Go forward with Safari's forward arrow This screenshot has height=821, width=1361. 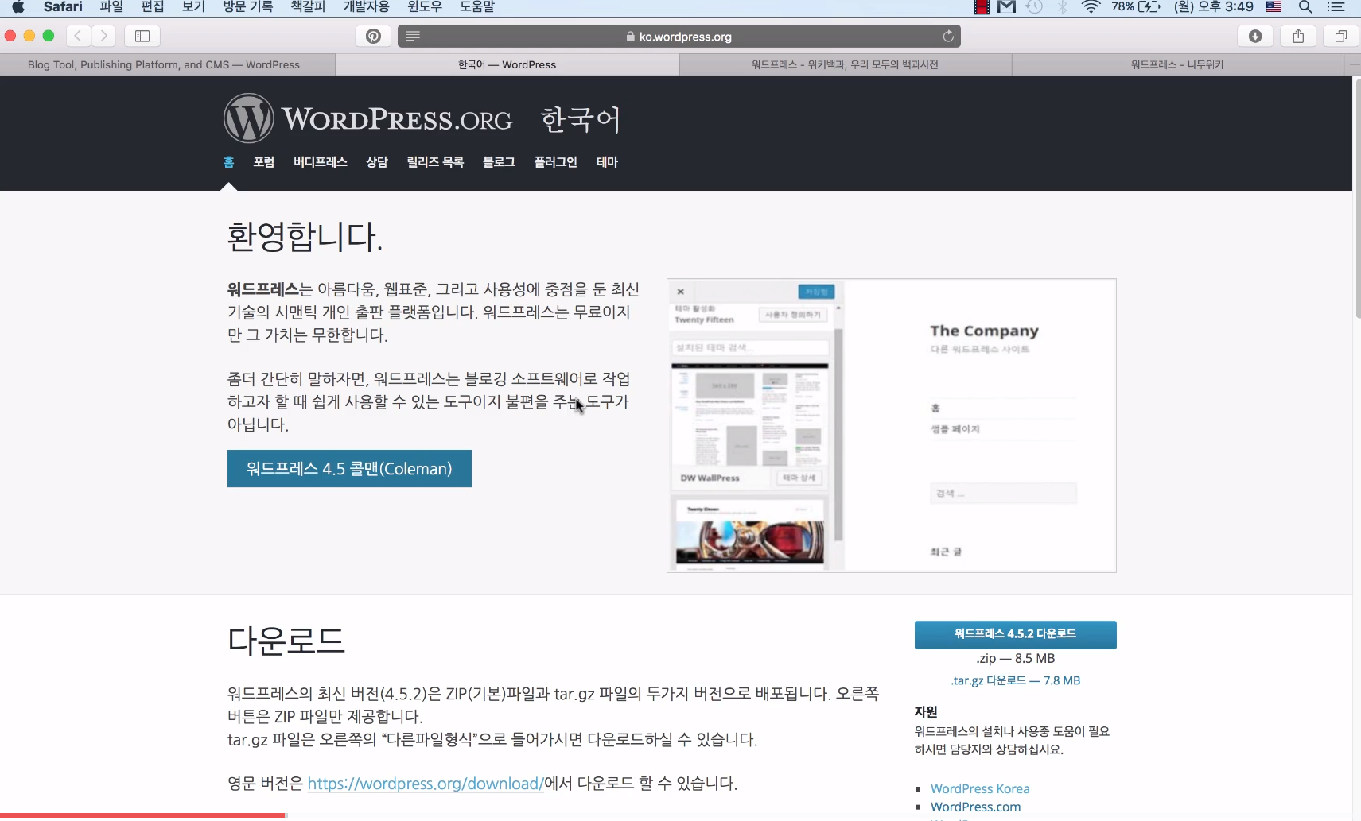click(x=103, y=36)
